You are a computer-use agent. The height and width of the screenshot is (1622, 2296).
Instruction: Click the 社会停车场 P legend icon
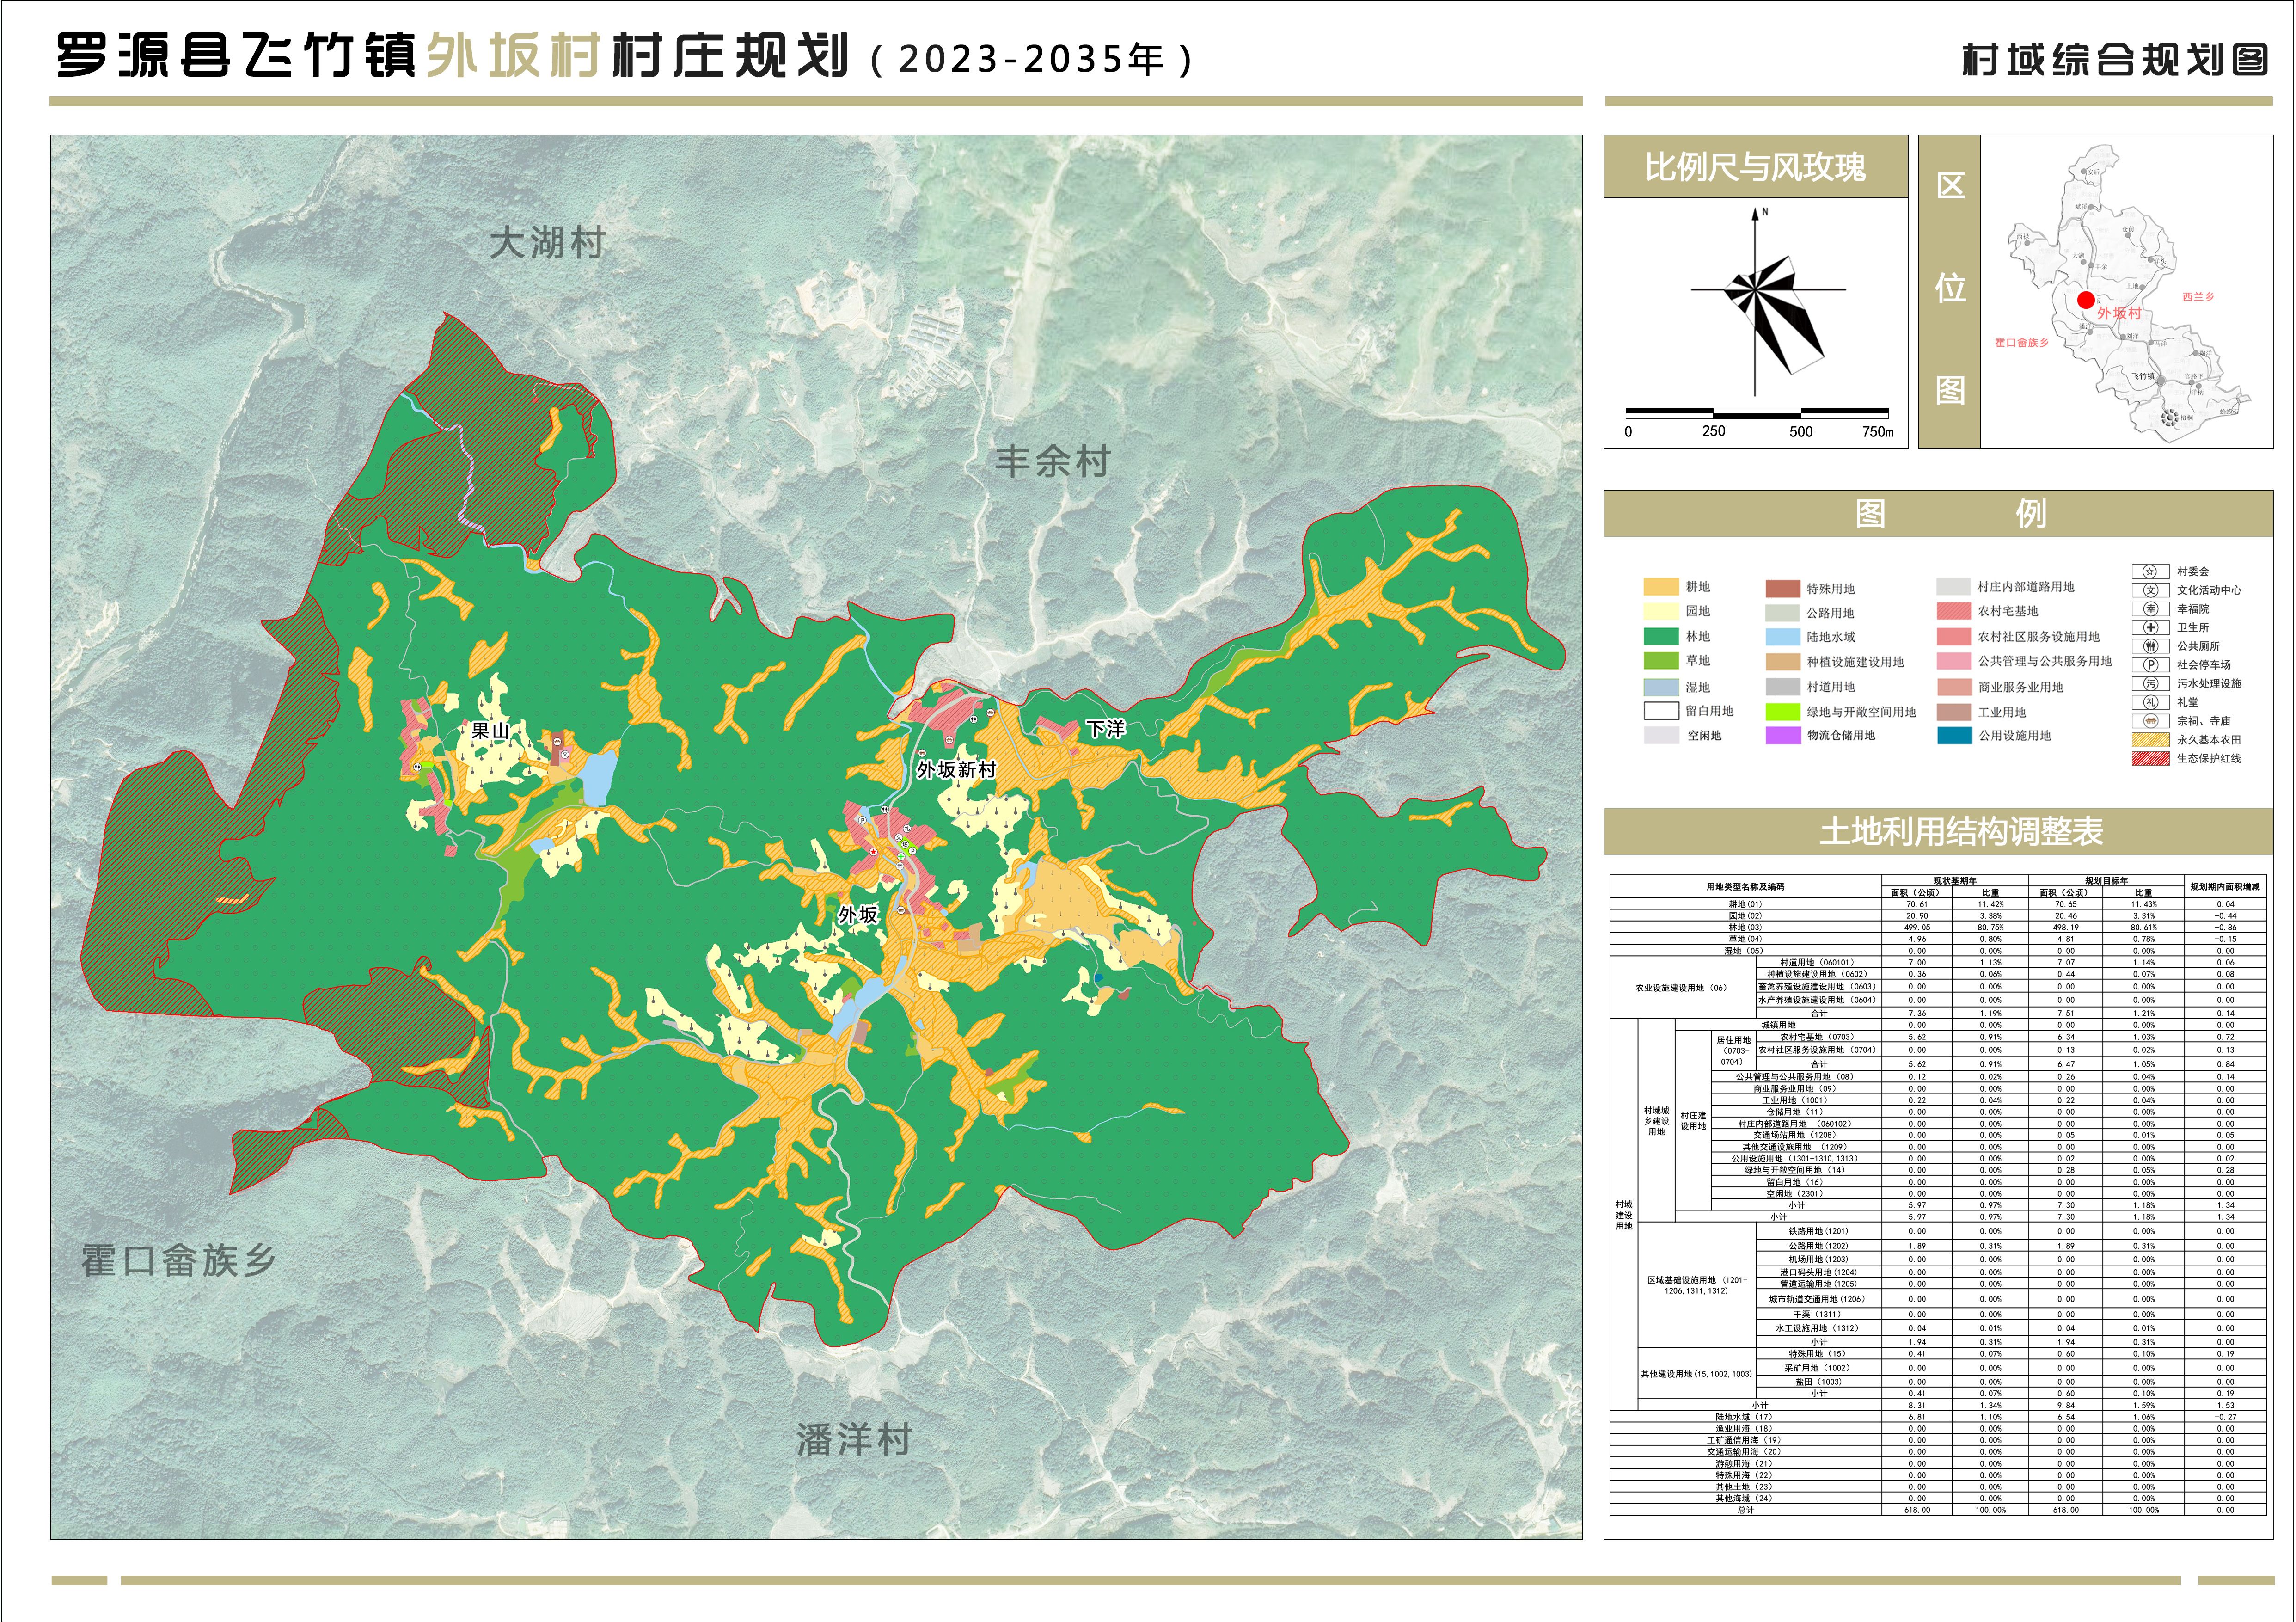[2150, 665]
